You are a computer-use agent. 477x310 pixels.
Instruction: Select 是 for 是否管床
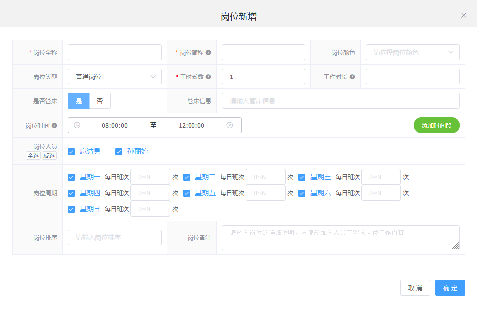(79, 101)
